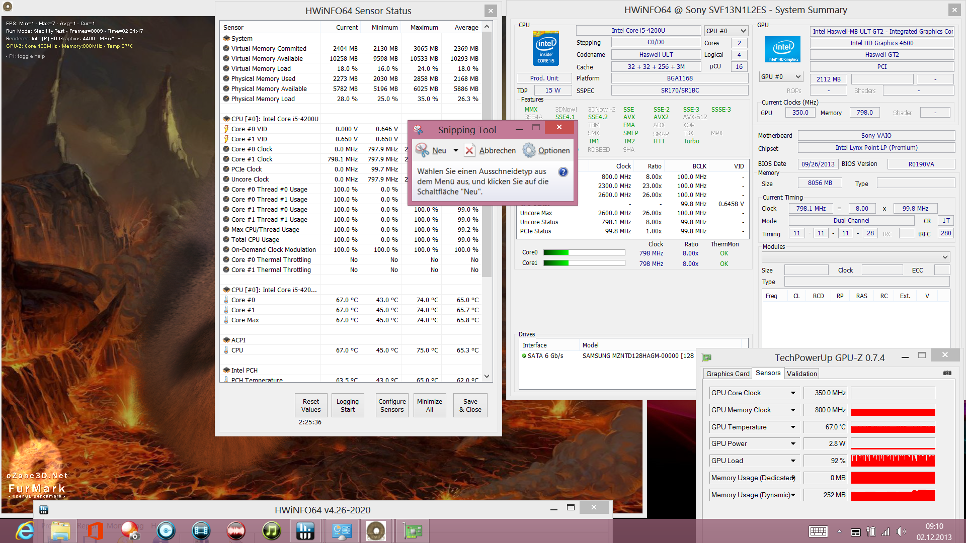Click the HWiNFO taskbar icon
Viewport: 966px width, 543px height.
[x=305, y=531]
